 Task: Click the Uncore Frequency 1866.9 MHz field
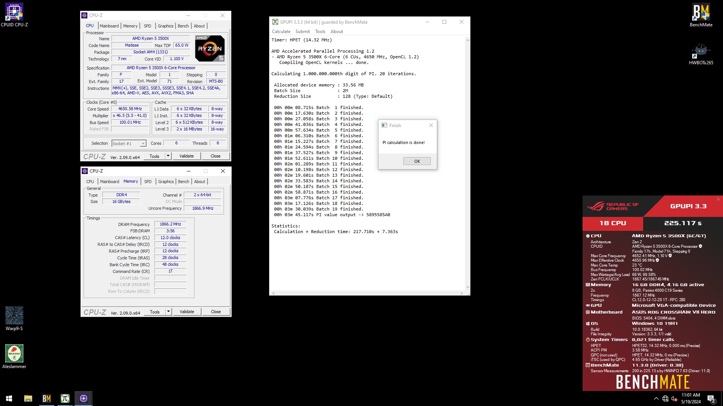[x=203, y=209]
